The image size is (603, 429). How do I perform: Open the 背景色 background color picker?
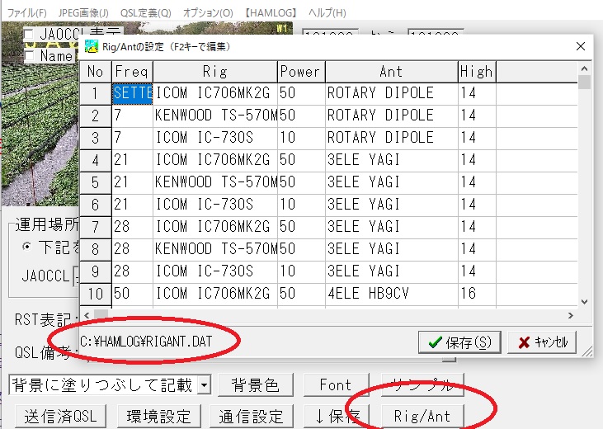click(255, 384)
